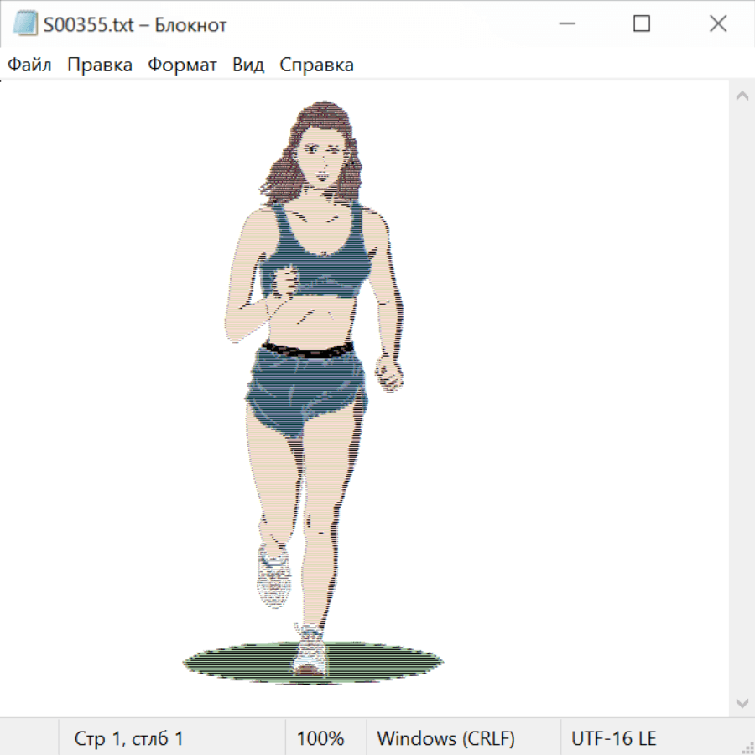Image resolution: width=755 pixels, height=755 pixels.
Task: Minimize the Блокнот window
Action: (x=565, y=24)
